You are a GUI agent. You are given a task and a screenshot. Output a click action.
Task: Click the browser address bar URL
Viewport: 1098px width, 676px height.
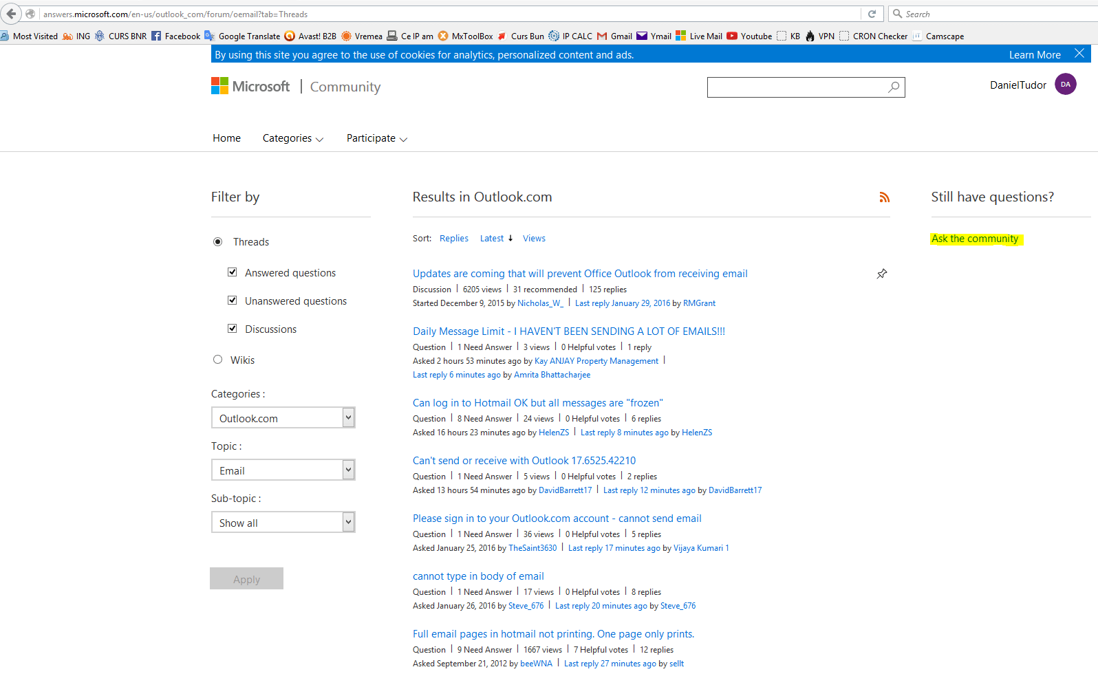(175, 14)
